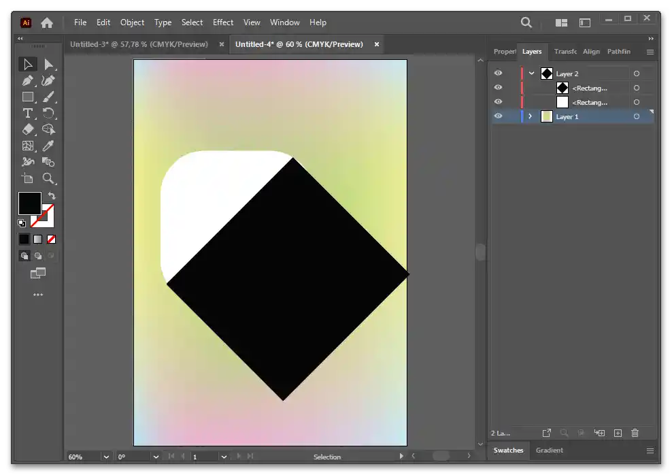
Task: Switch to the Gradient panel tab
Action: [549, 451]
